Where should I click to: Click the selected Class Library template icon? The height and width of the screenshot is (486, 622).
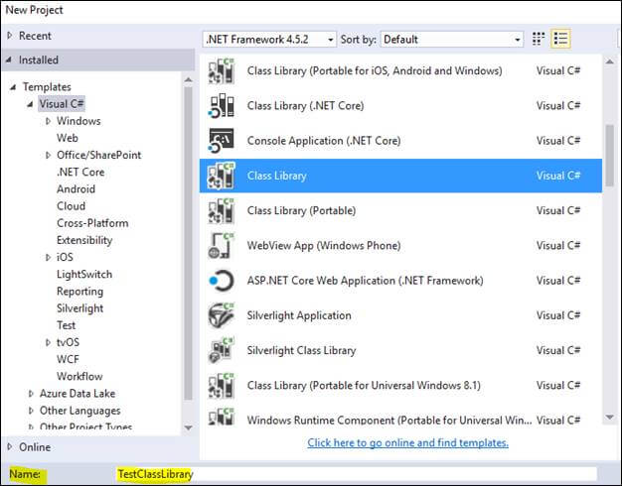(222, 176)
